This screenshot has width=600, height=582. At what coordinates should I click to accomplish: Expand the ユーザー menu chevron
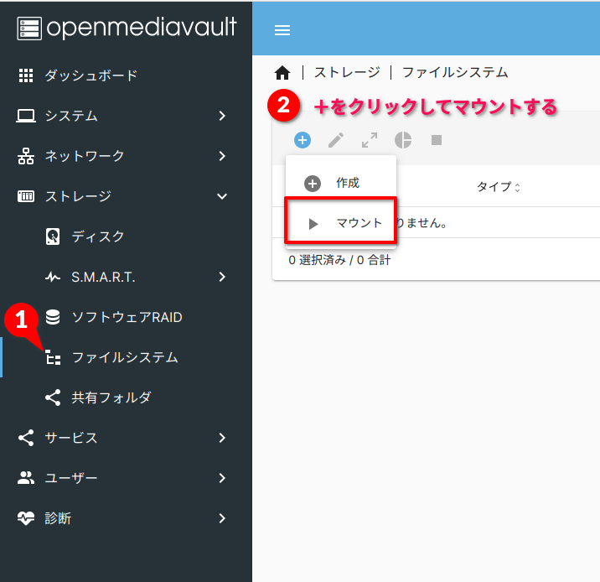pos(222,478)
